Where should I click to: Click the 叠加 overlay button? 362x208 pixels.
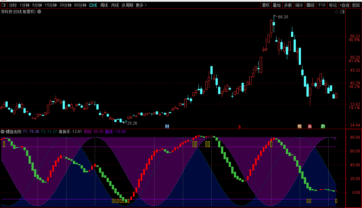[277, 5]
